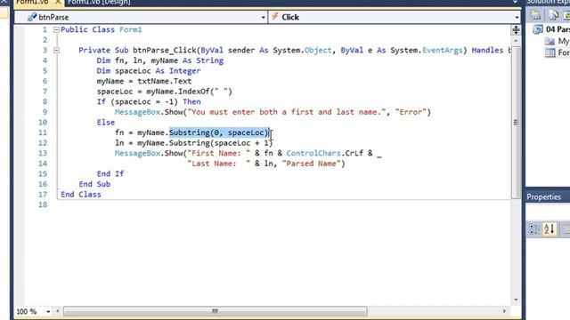Screen dimensions: 570x320
Task: Click the line 'Dim fn, ln, myName As String'
Action: (160, 60)
